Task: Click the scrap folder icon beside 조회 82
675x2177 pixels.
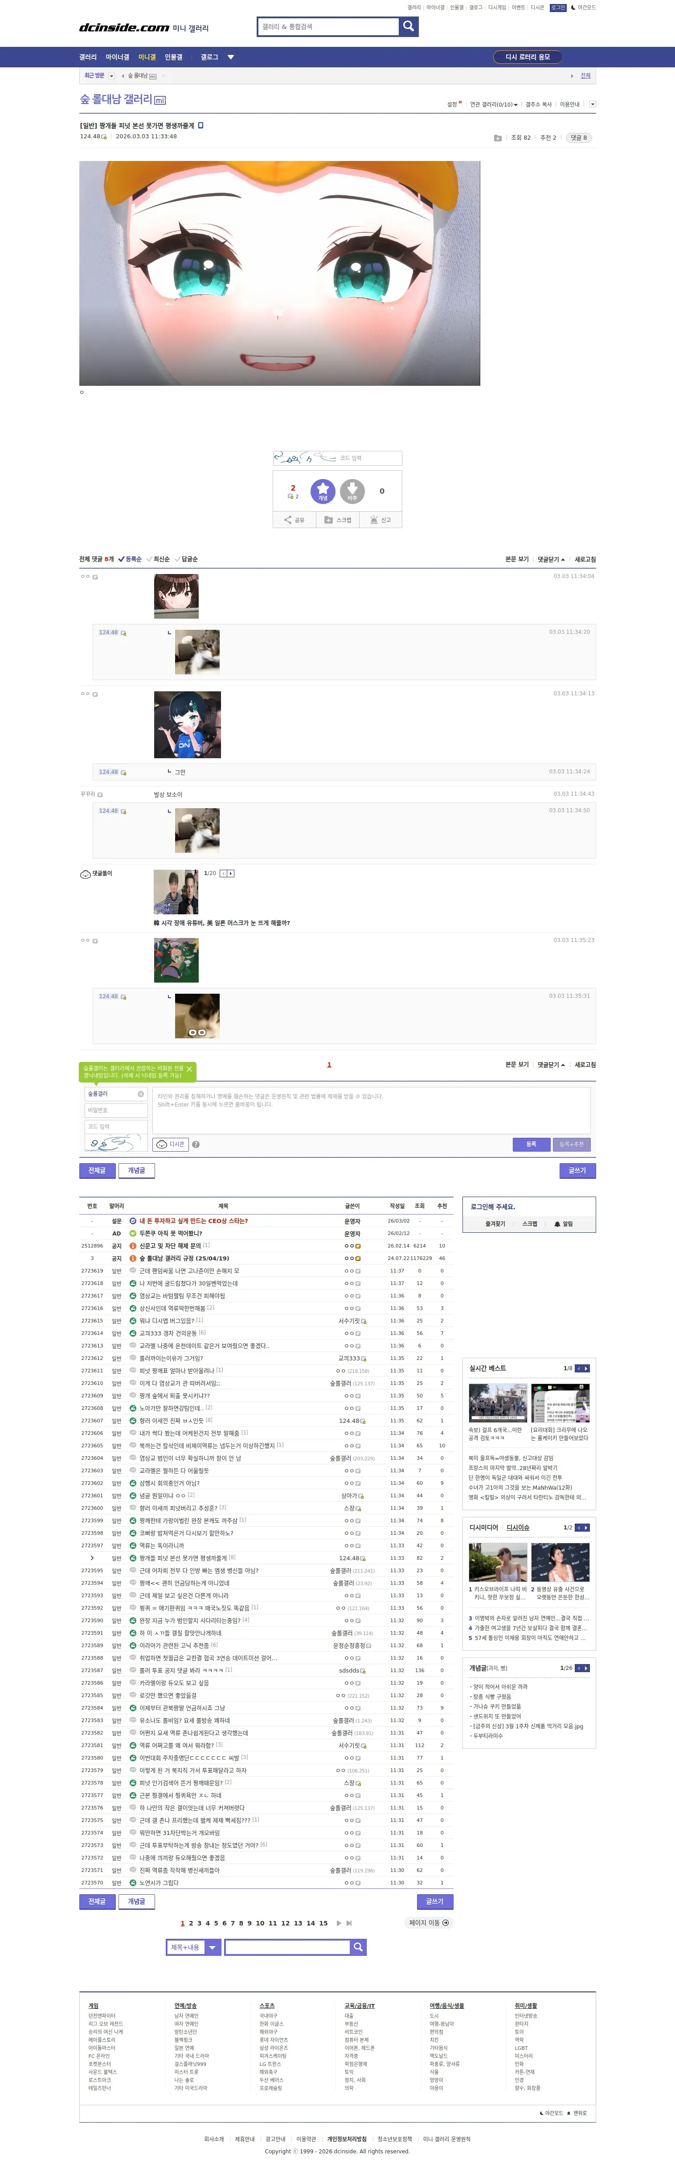Action: point(498,138)
